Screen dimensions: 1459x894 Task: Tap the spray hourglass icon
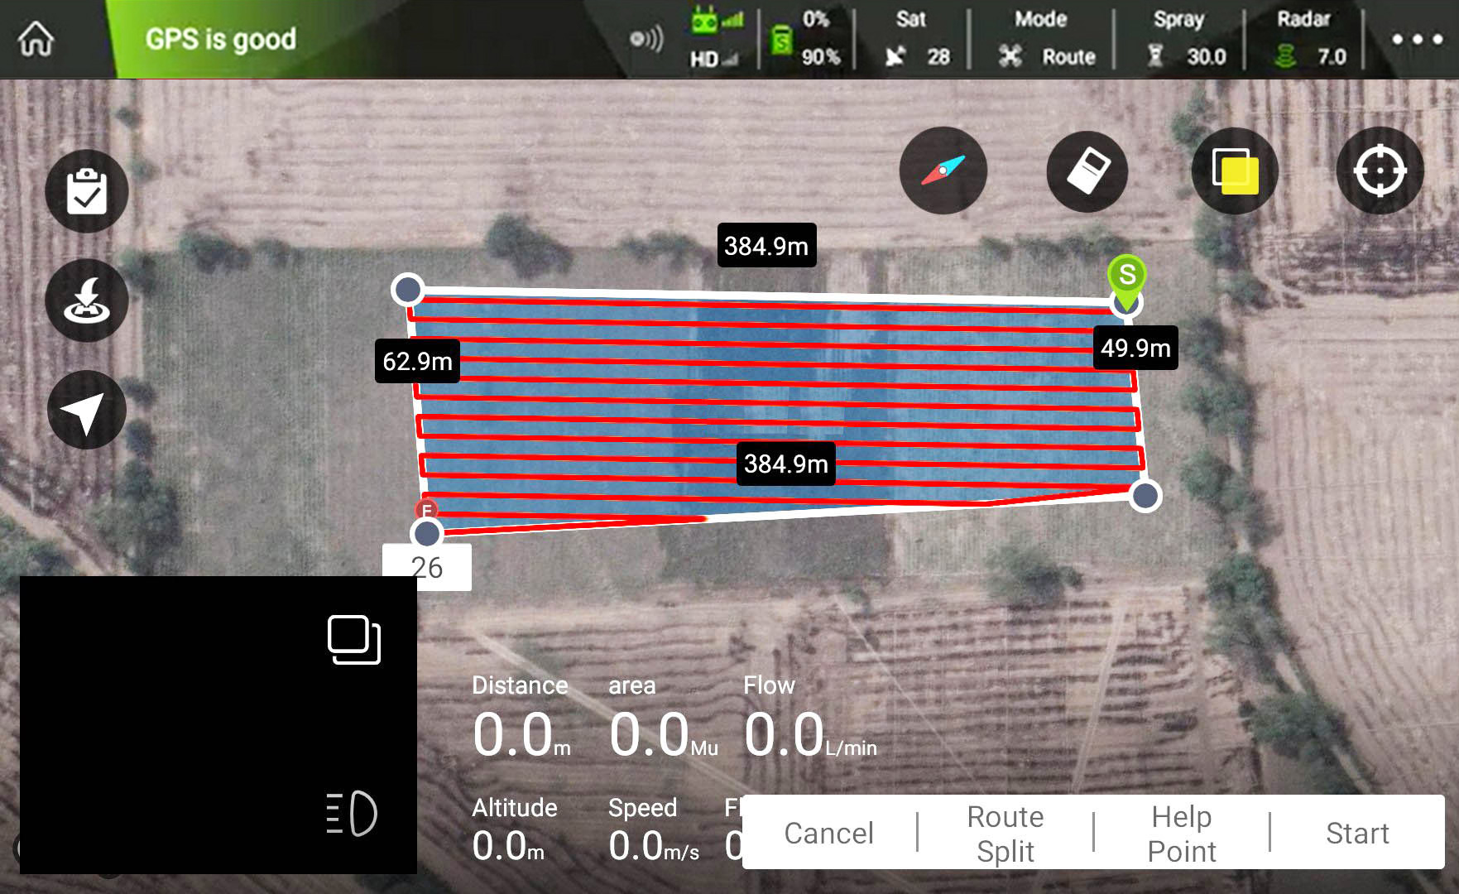[x=1156, y=56]
